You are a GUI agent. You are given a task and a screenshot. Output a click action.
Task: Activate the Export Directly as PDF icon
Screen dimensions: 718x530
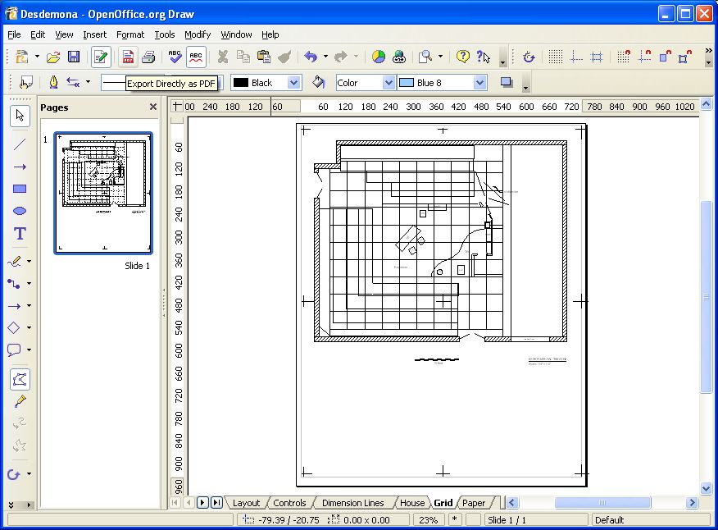128,56
